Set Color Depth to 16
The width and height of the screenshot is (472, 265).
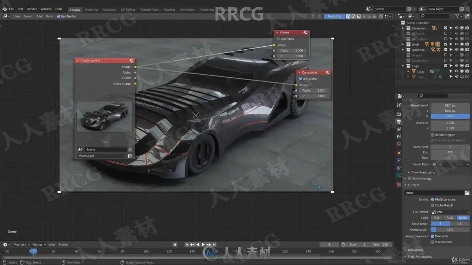(x=460, y=224)
